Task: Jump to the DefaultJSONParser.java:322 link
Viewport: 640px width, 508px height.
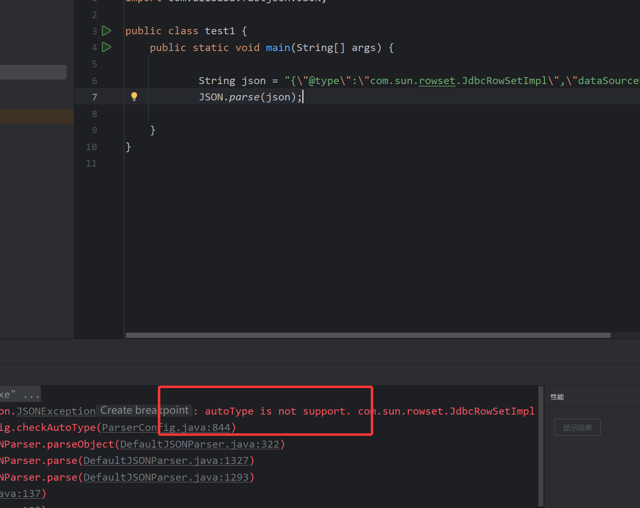Action: (199, 444)
